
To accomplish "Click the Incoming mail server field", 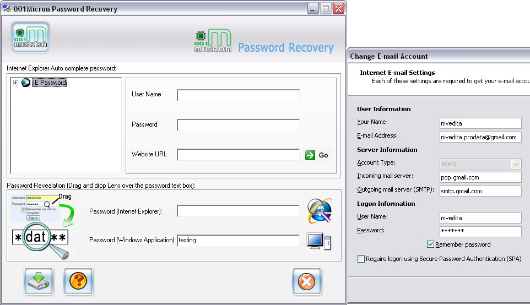I will pos(480,177).
